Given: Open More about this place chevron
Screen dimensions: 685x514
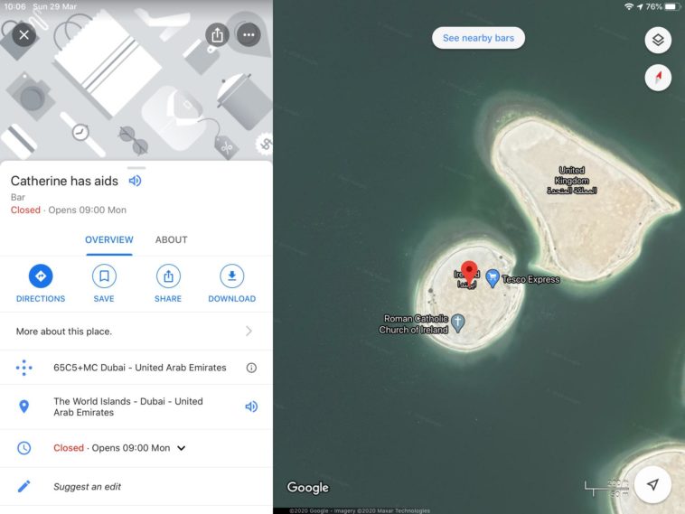Looking at the screenshot, I should pos(249,331).
